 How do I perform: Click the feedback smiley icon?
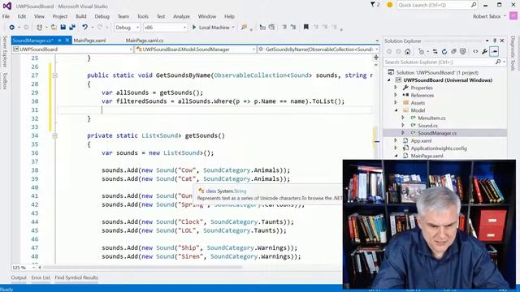point(389,5)
